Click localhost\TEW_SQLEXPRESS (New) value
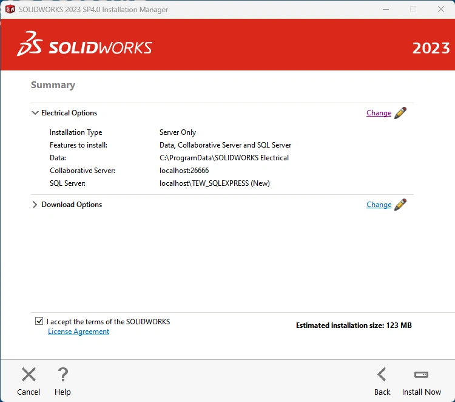The width and height of the screenshot is (455, 402). click(x=214, y=183)
